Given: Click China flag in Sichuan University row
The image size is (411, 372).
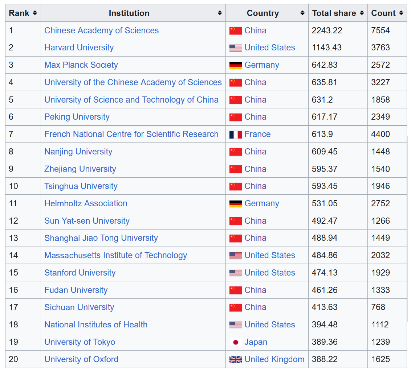Looking at the screenshot, I should (x=235, y=307).
